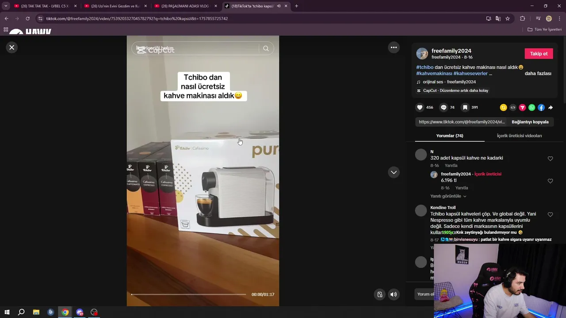Click the search magnifier in video overlay
The image size is (566, 318).
coord(266,49)
